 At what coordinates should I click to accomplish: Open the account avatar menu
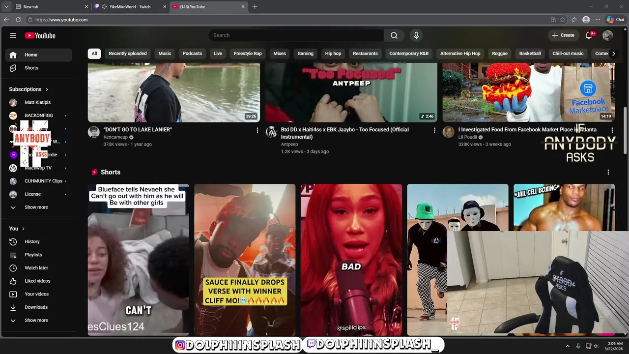608,35
